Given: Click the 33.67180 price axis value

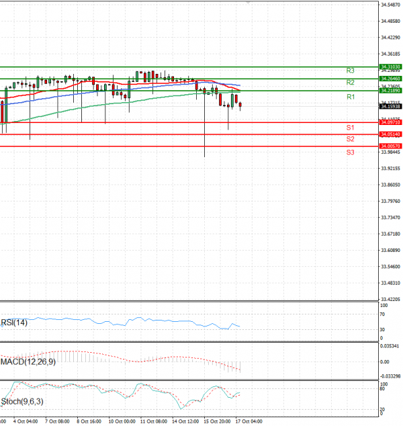Looking at the screenshot, I should 390,234.
